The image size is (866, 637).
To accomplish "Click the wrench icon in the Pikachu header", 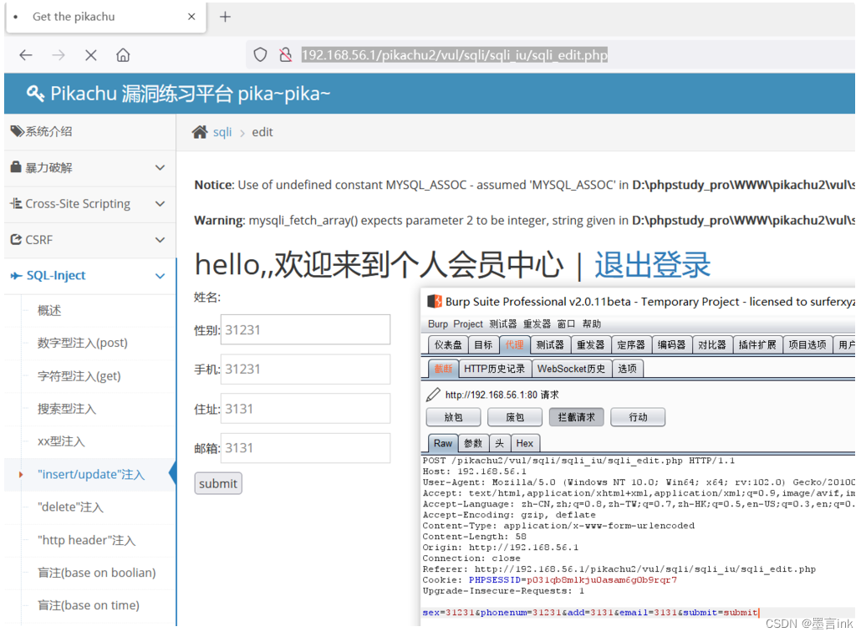I will [34, 93].
